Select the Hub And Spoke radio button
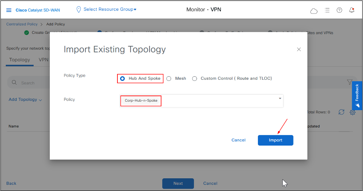Image resolution: width=363 pixels, height=191 pixels. [x=122, y=79]
